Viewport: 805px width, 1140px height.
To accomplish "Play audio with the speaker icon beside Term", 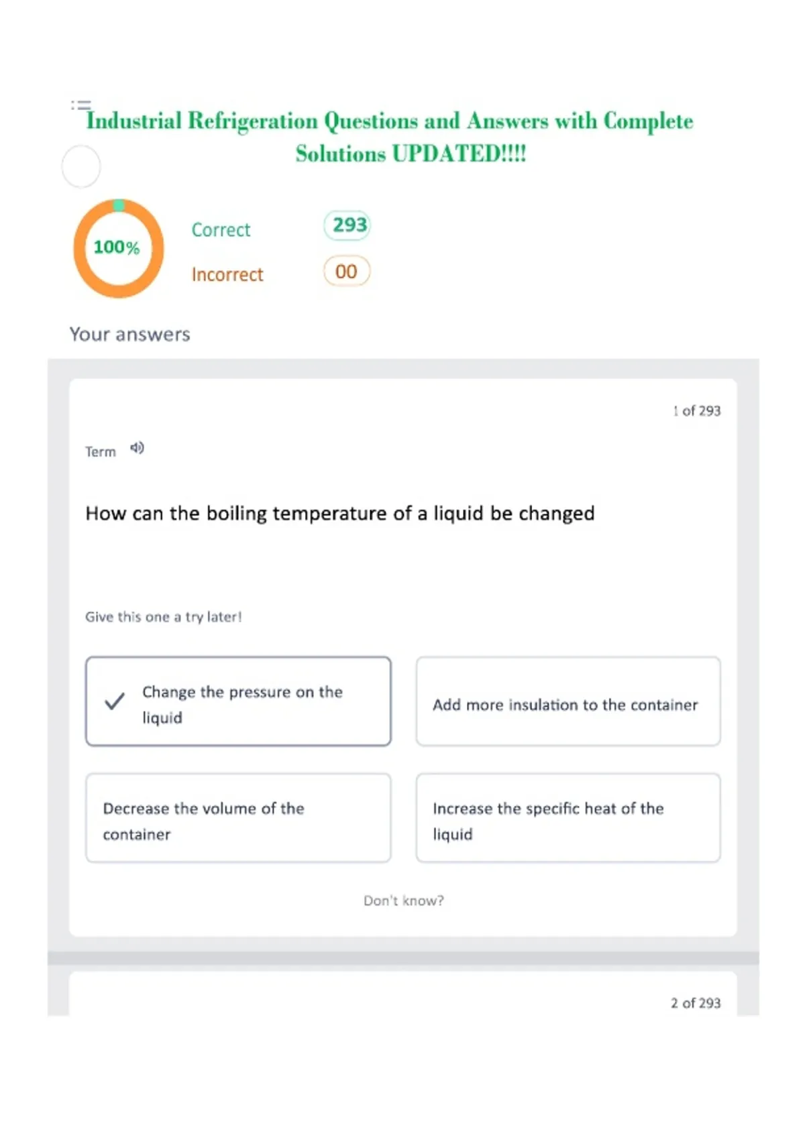I will 137,448.
